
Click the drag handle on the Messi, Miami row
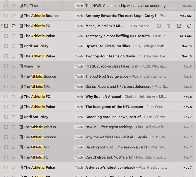(2, 26)
